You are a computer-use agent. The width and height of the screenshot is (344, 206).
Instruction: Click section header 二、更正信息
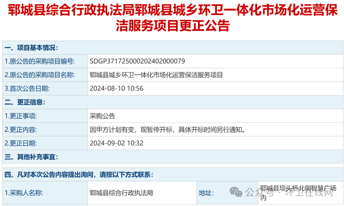tap(25, 102)
